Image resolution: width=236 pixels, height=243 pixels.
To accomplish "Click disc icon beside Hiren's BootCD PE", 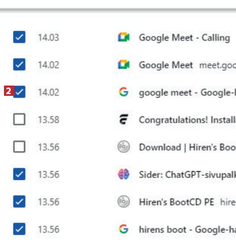I will point(124,201).
